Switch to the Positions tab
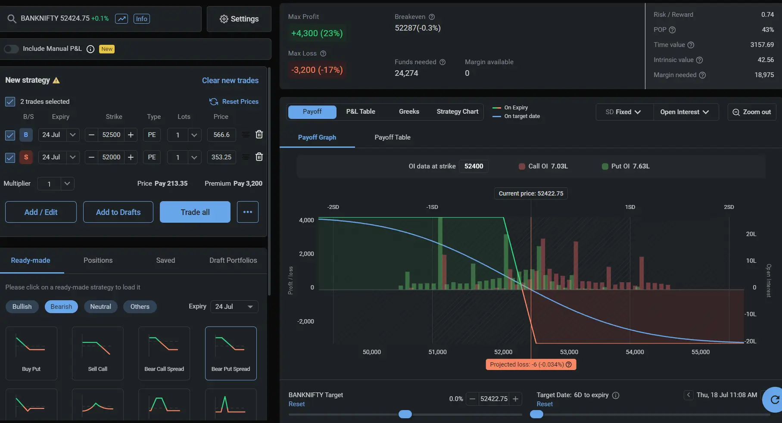The width and height of the screenshot is (782, 423). (98, 260)
